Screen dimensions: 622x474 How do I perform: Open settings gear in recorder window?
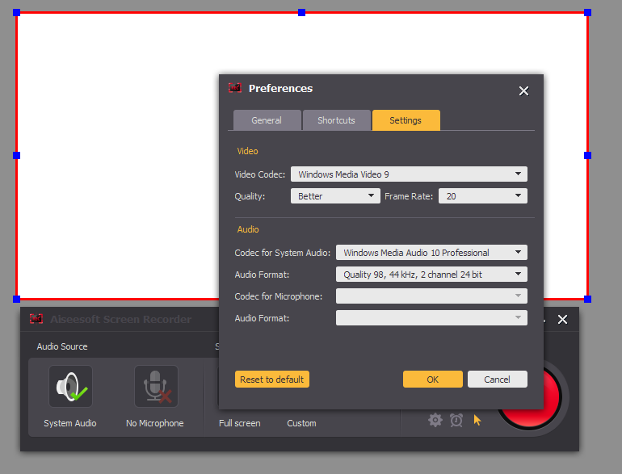pyautogui.click(x=435, y=420)
